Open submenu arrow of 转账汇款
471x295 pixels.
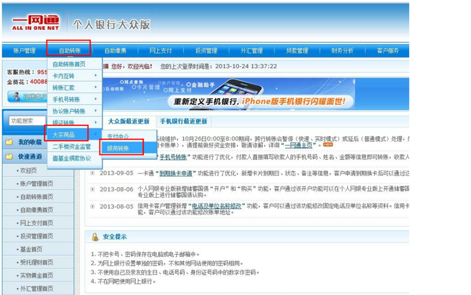(96, 87)
